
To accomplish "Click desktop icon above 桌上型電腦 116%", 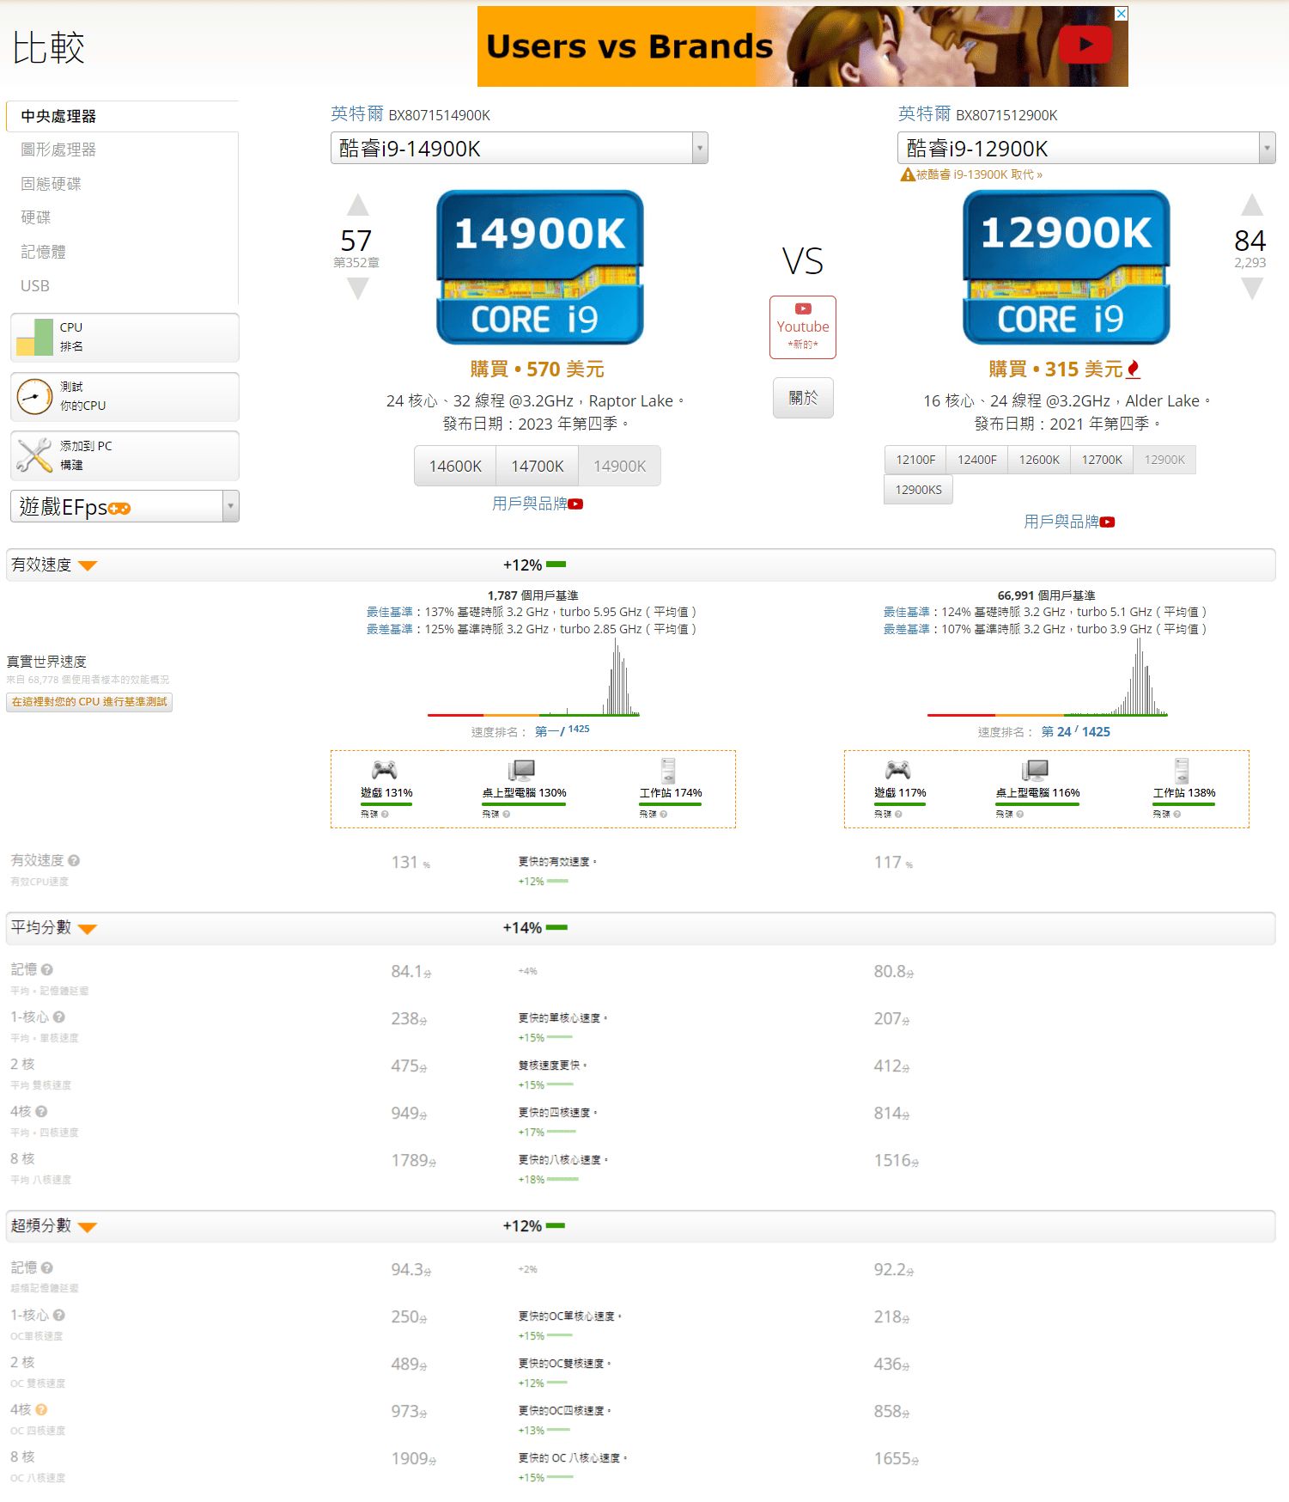I will click(1035, 770).
